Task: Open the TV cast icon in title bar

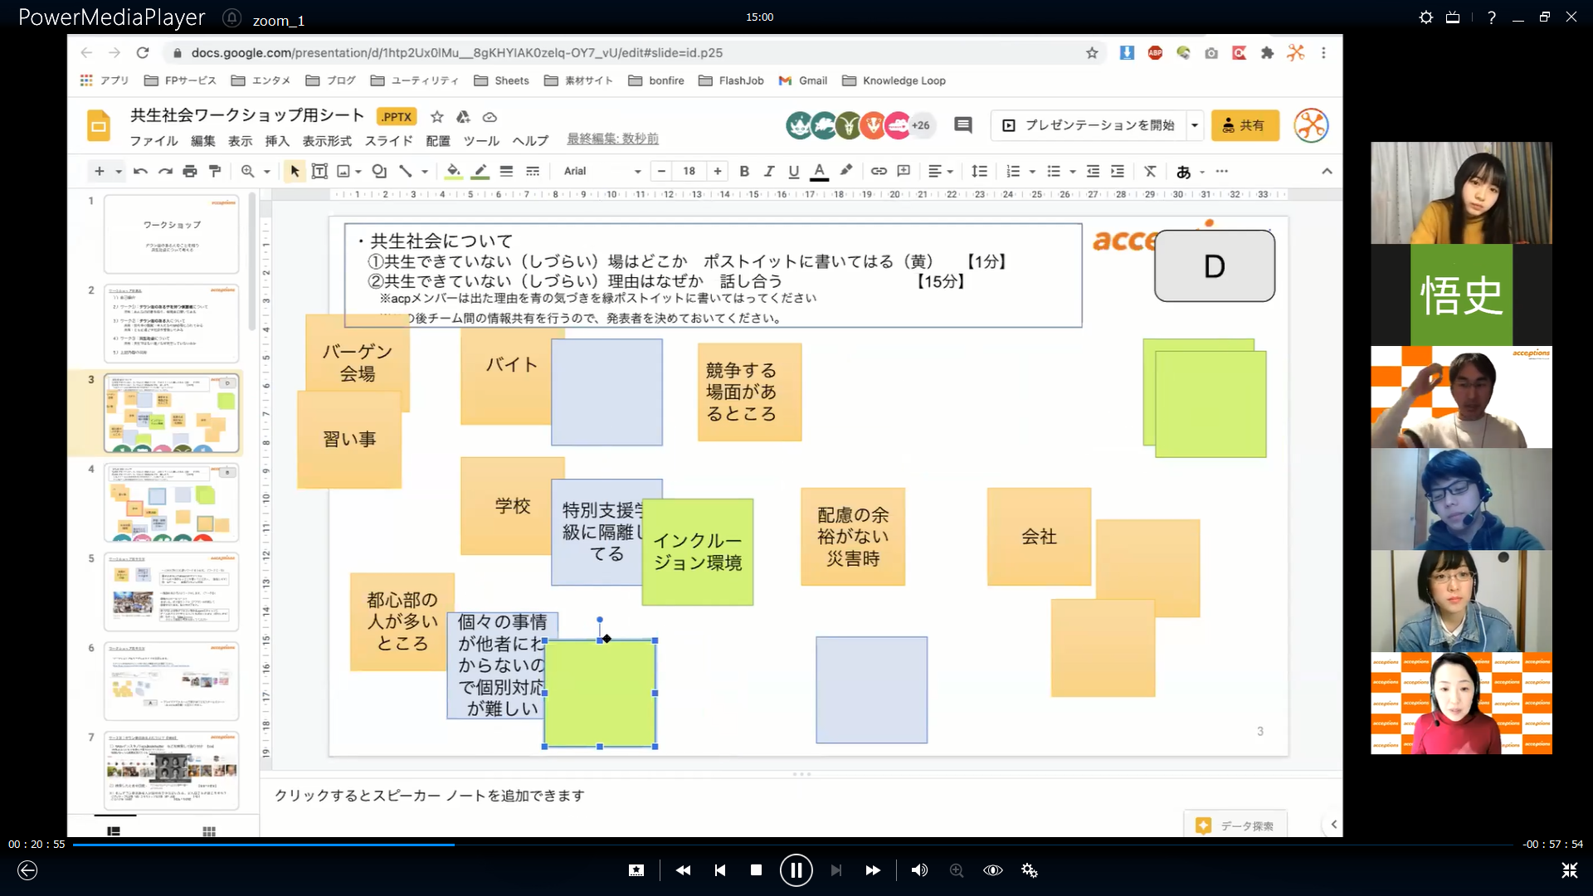Action: point(1453,17)
